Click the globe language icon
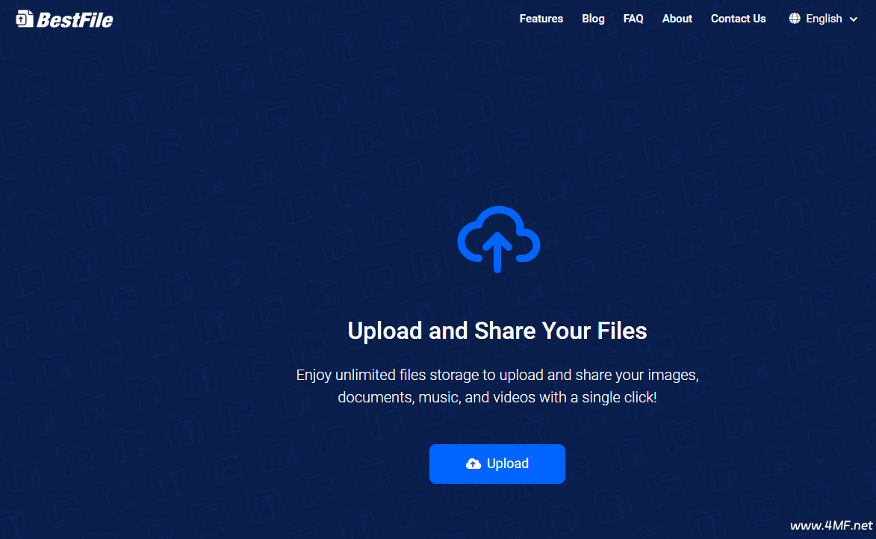This screenshot has height=539, width=876. point(795,19)
